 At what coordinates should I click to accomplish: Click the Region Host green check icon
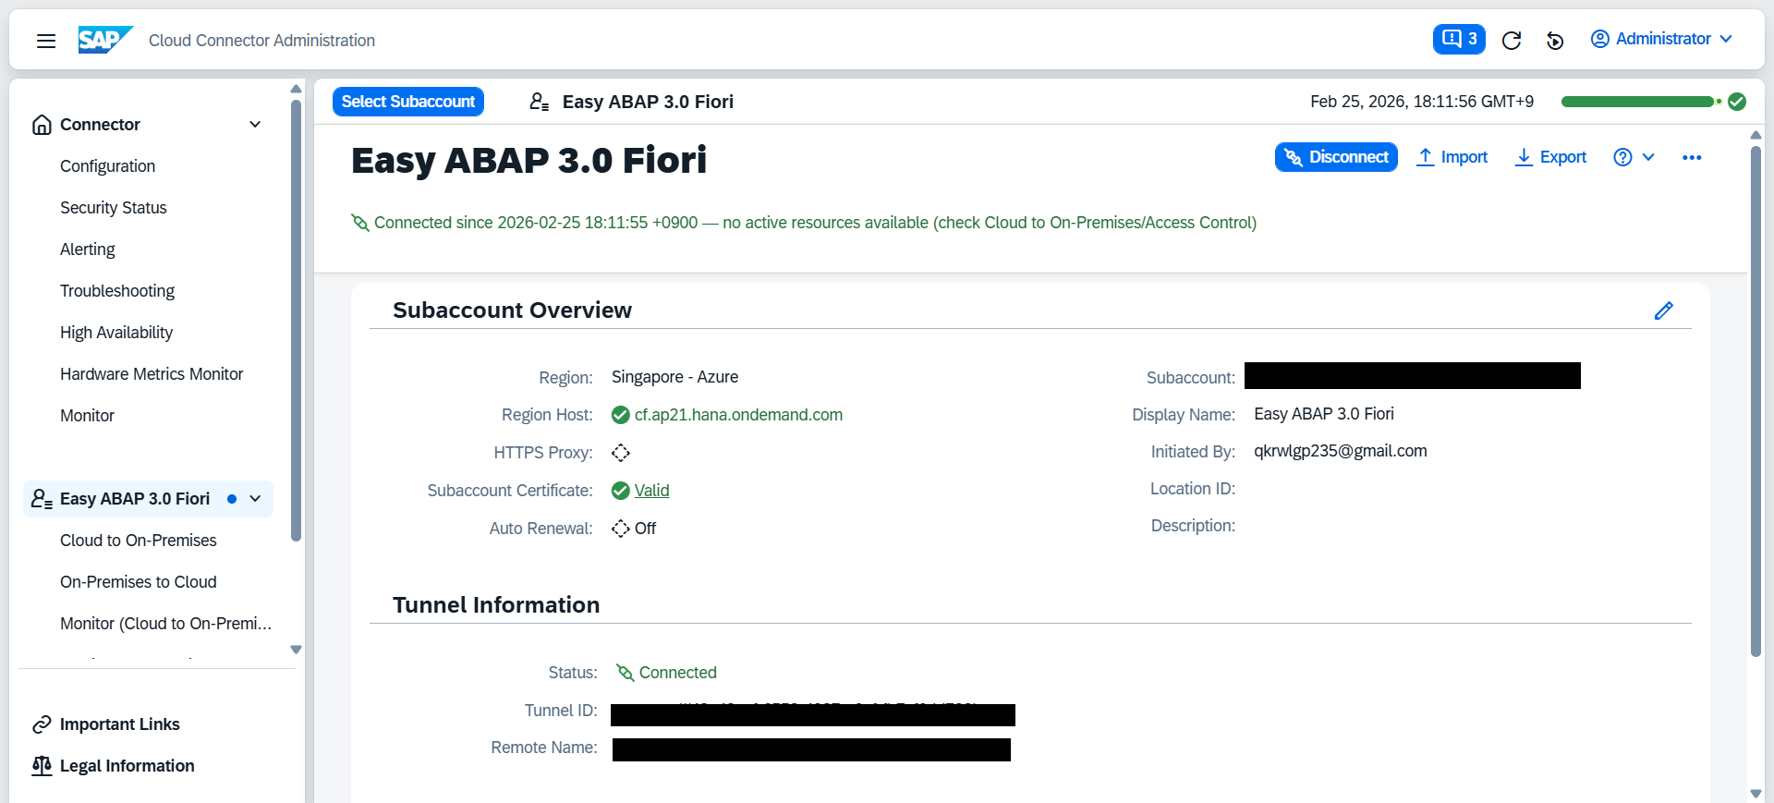tap(621, 415)
